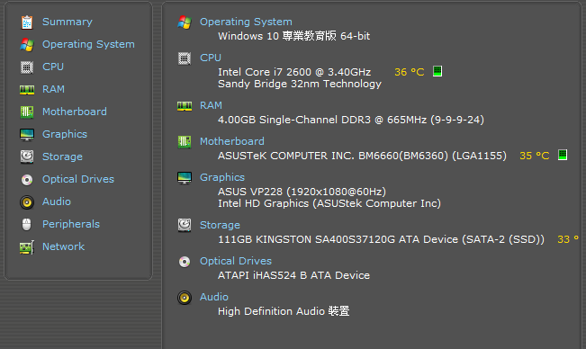Click the Network card icon in sidebar
Image resolution: width=586 pixels, height=349 pixels.
[x=26, y=247]
